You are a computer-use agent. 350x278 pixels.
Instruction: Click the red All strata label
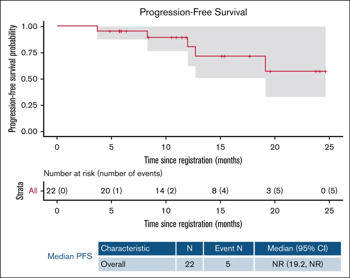tap(33, 191)
